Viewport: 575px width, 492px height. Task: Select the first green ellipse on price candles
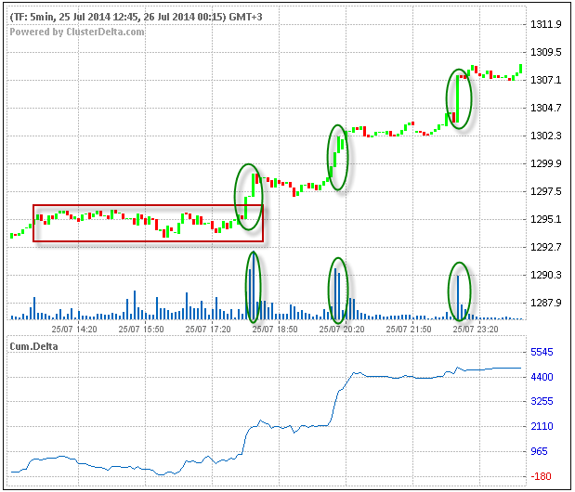248,192
